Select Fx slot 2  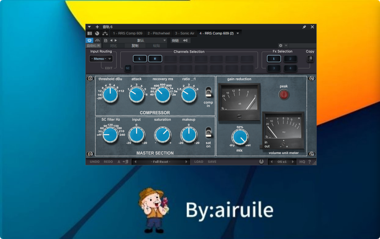pyautogui.click(x=290, y=59)
